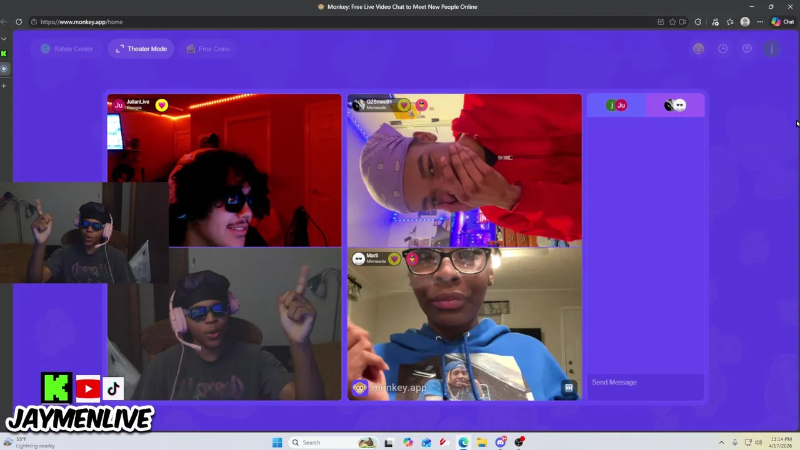The height and width of the screenshot is (450, 800).
Task: Like Q2SmootH with the heart button
Action: [404, 105]
